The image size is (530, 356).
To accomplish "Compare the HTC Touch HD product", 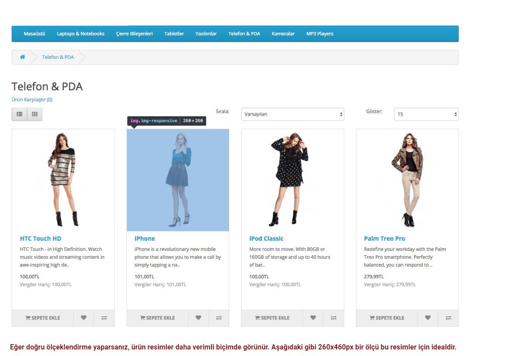I will [x=104, y=318].
